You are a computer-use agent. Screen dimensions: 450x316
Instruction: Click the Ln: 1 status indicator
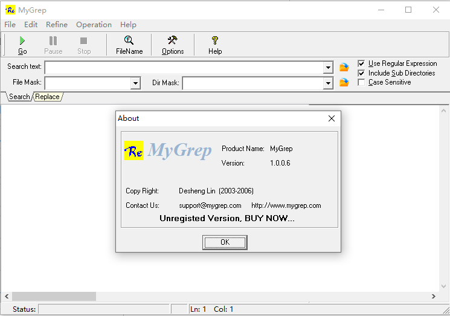pyautogui.click(x=198, y=309)
